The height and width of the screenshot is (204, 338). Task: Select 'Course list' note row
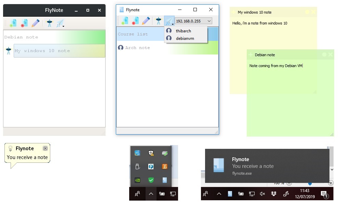140,34
